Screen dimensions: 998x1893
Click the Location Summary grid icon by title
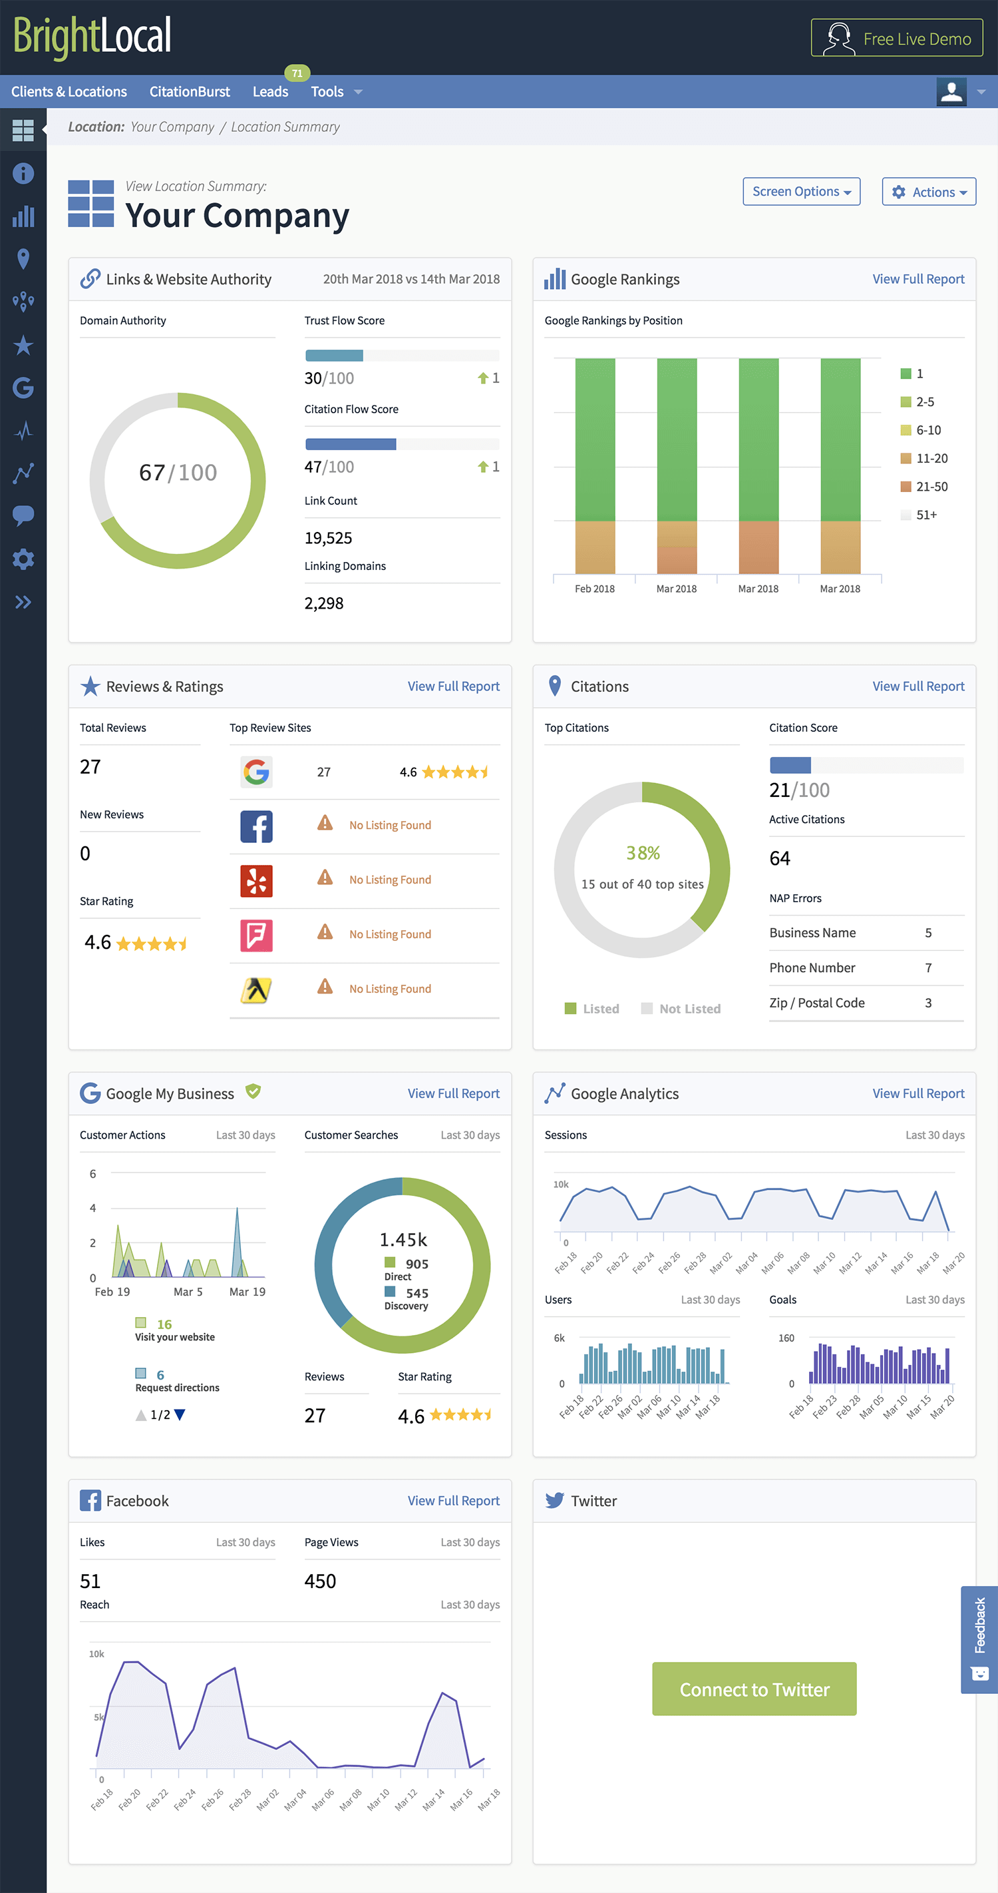pyautogui.click(x=91, y=204)
